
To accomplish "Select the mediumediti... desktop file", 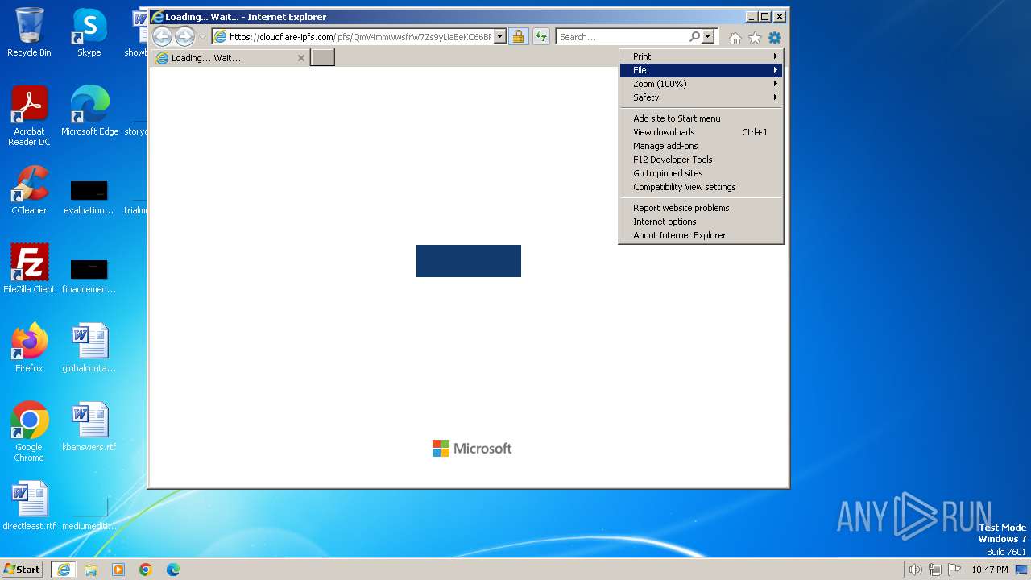I will [89, 512].
